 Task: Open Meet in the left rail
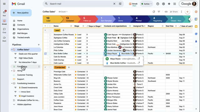(4, 39)
